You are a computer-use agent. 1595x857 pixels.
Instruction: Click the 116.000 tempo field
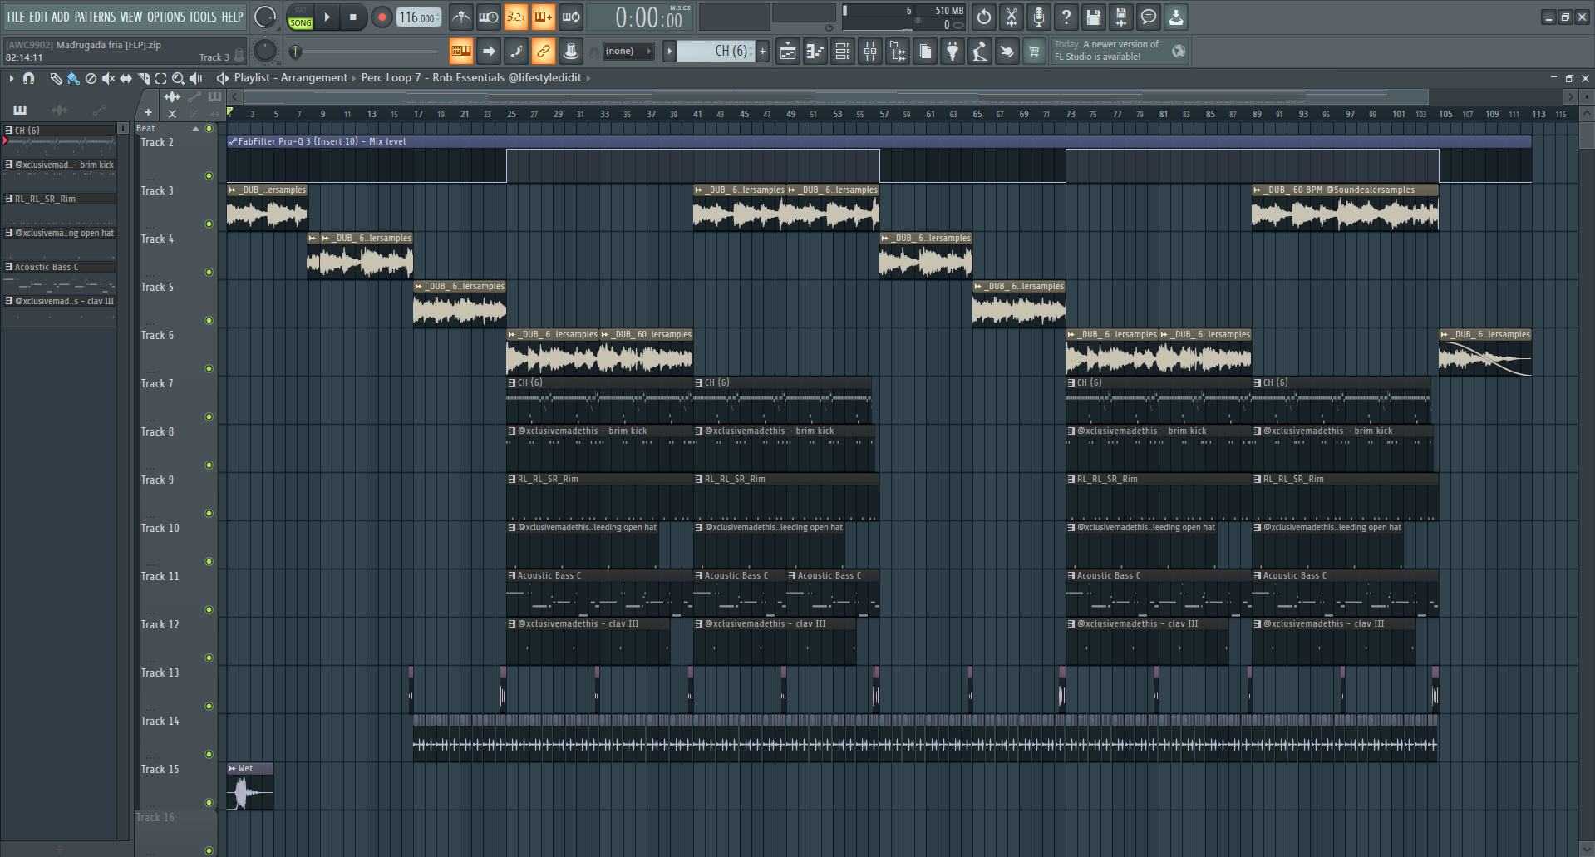point(418,17)
